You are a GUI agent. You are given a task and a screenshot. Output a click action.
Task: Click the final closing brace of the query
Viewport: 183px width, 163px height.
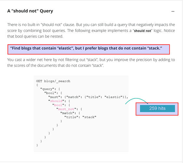coord(37,145)
